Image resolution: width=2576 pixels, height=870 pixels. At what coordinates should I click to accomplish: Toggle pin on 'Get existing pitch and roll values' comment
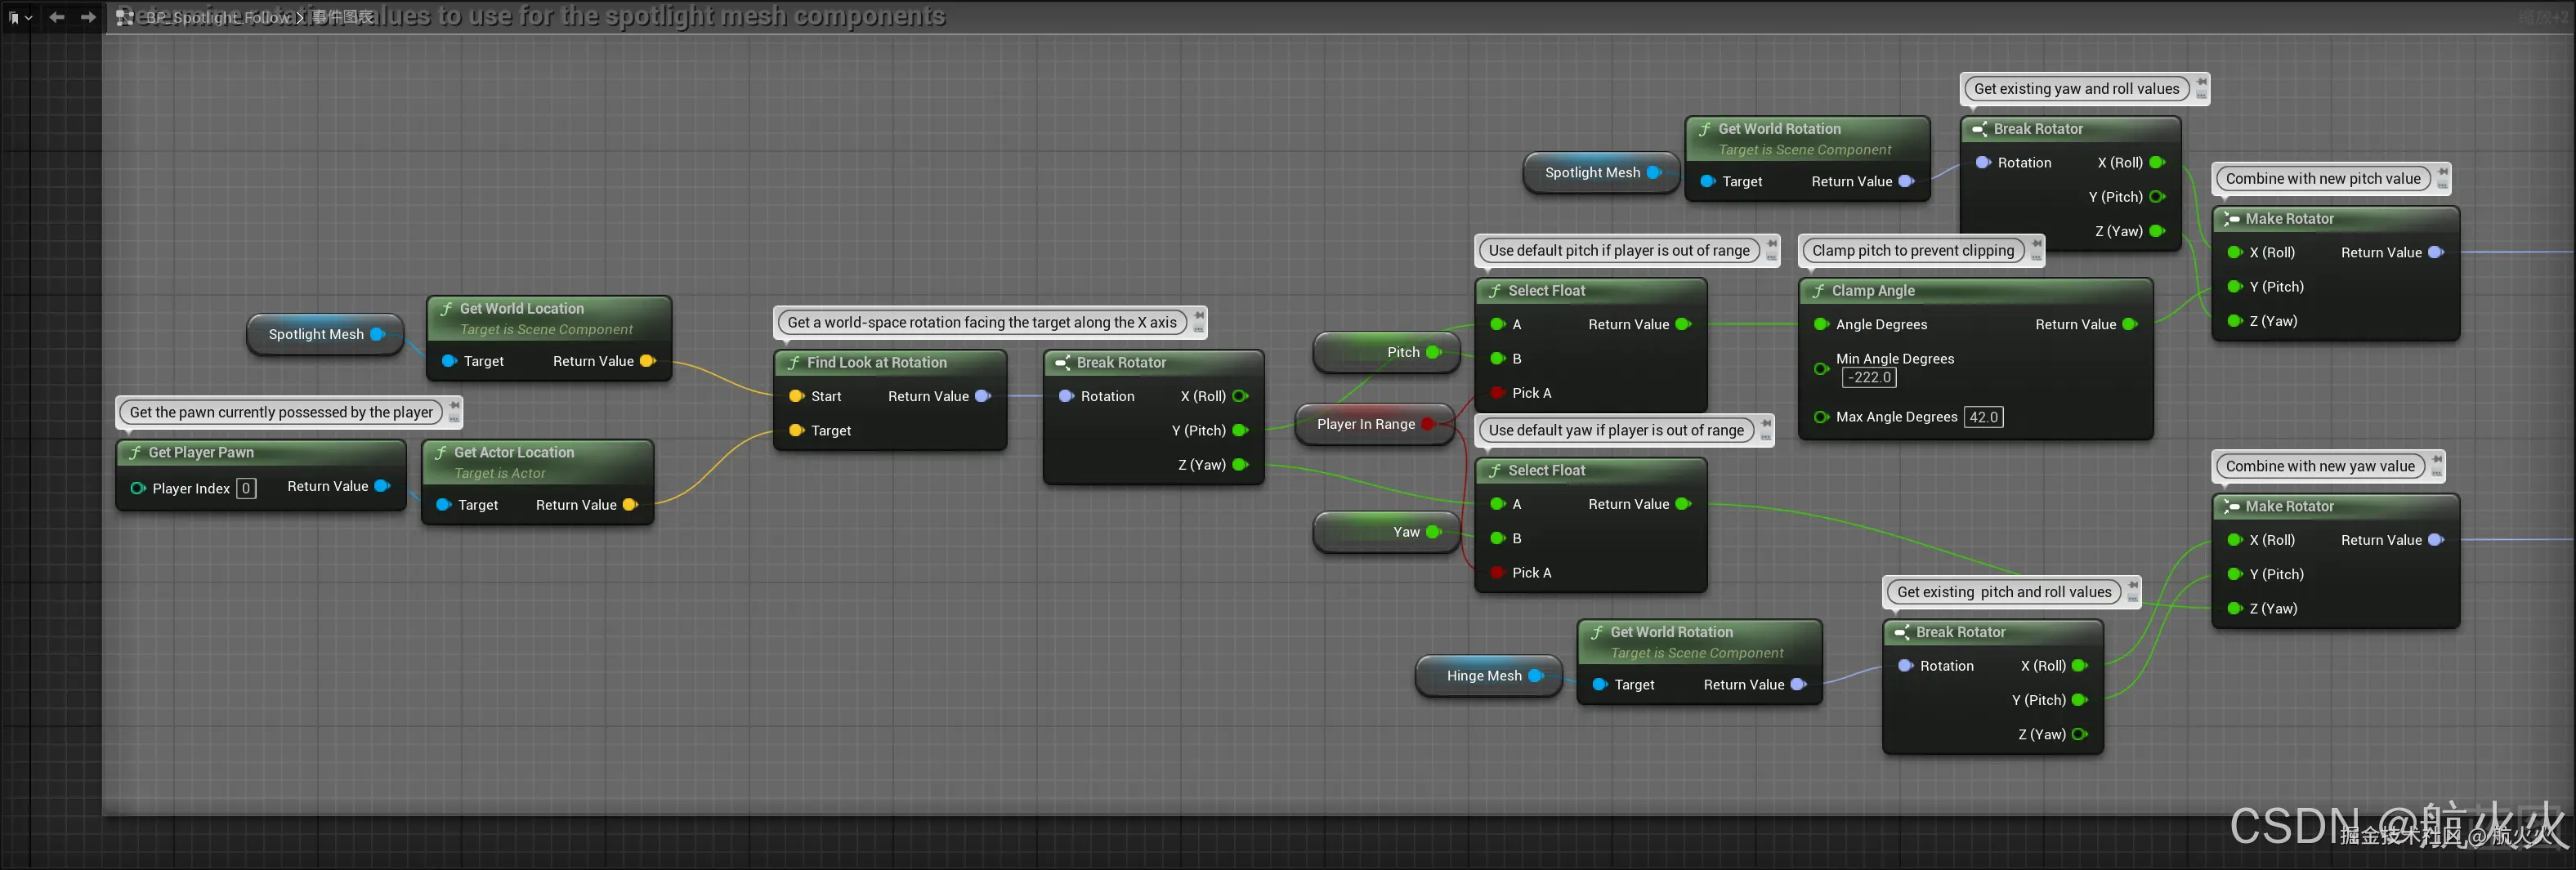[2133, 585]
